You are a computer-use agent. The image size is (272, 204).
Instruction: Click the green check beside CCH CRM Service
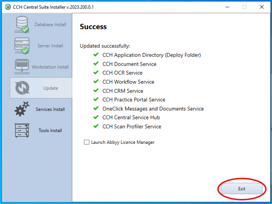[x=96, y=90]
